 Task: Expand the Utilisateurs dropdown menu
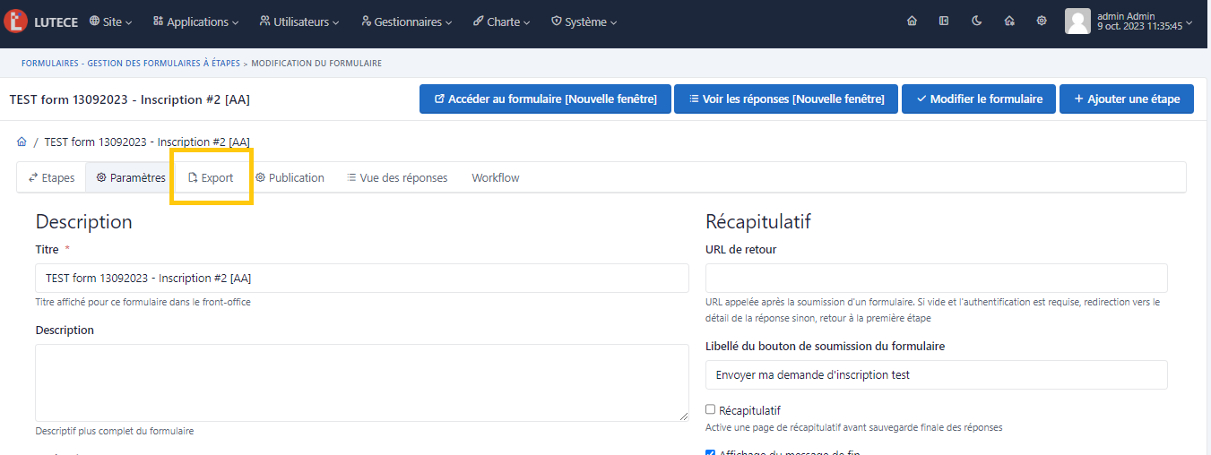click(x=299, y=21)
